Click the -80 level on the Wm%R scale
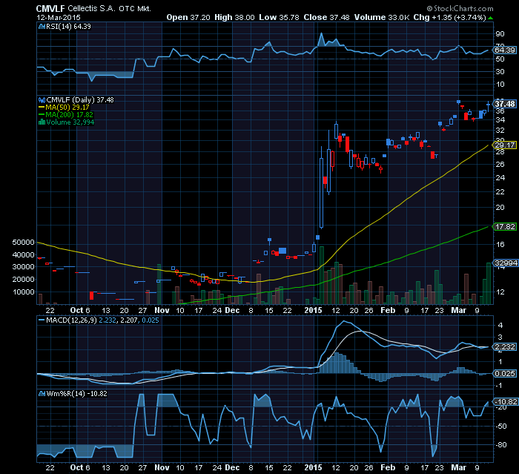Viewport: 519px width, 474px height. [x=500, y=445]
